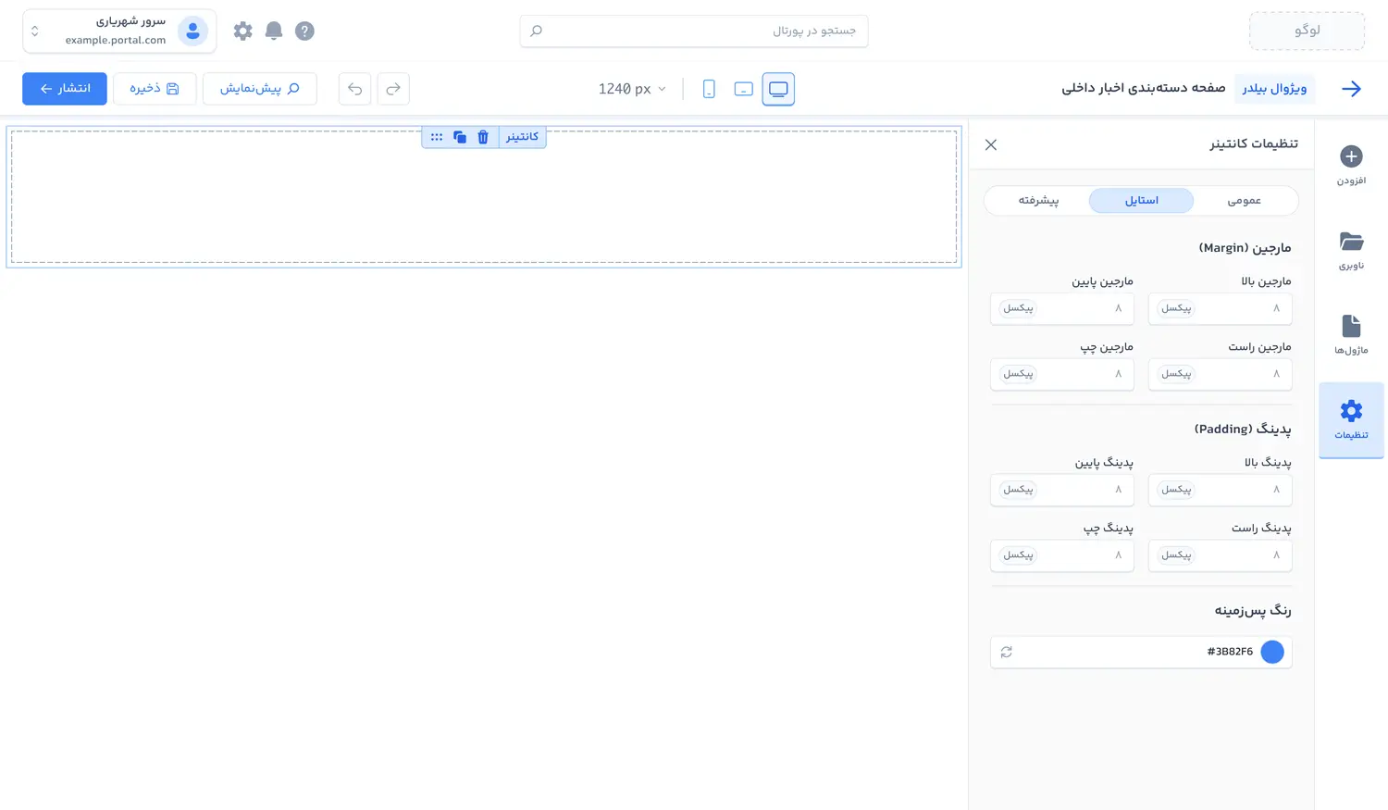Switch to the استایل tab
Viewport: 1388px width, 810px height.
(1142, 200)
